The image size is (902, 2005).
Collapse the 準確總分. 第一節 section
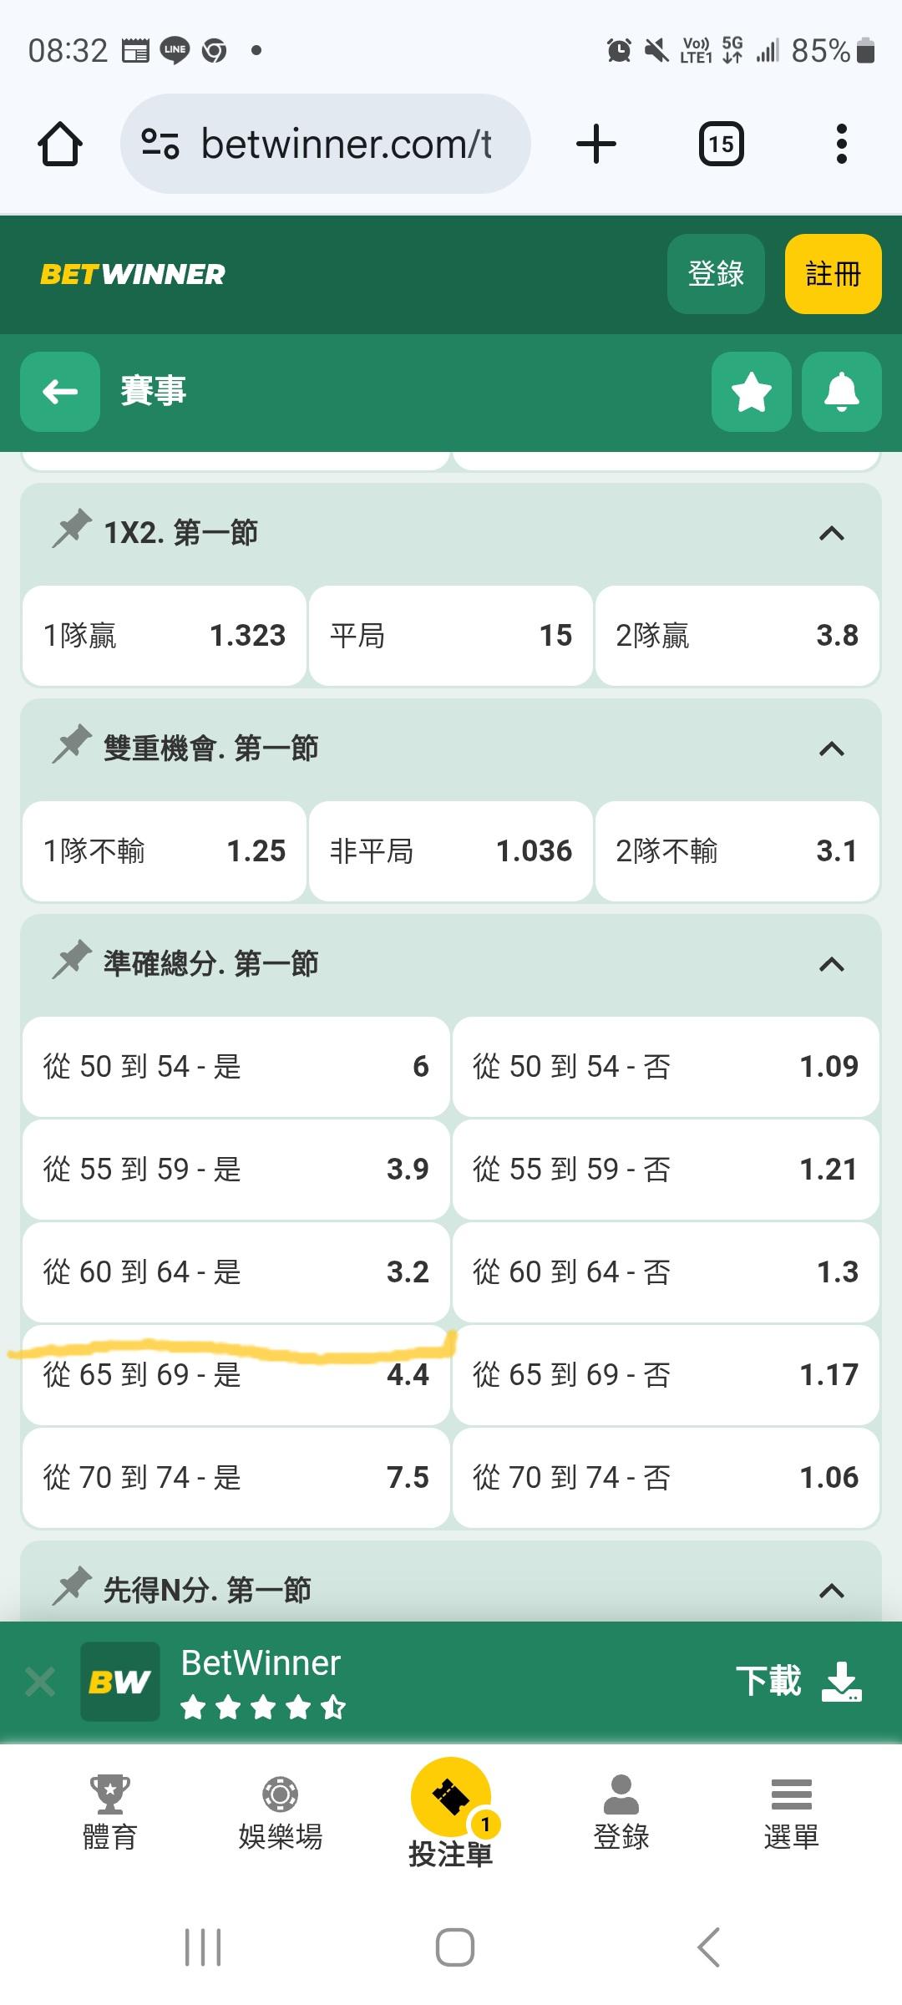click(831, 964)
